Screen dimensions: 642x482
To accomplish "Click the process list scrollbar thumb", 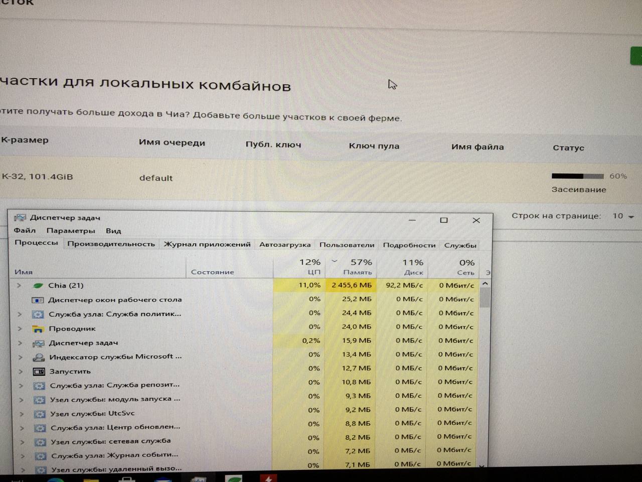I will [x=485, y=298].
